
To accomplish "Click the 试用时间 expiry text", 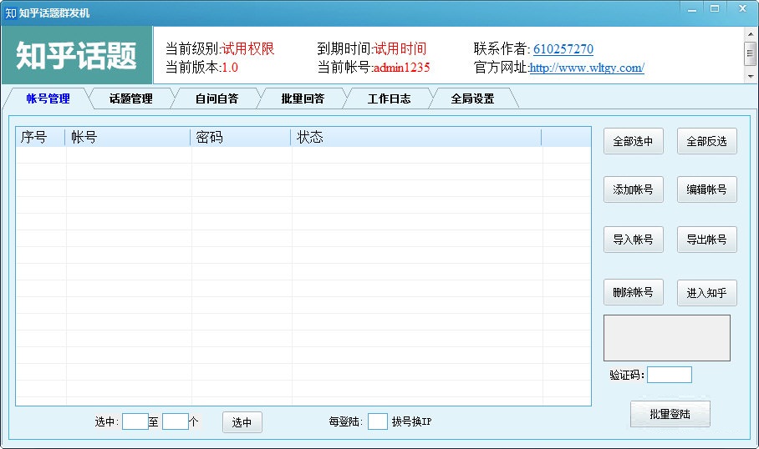I will click(400, 48).
